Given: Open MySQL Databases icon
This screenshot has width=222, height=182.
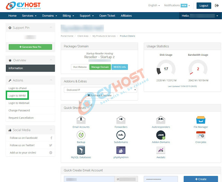Looking at the screenshot, I should coord(81,150).
